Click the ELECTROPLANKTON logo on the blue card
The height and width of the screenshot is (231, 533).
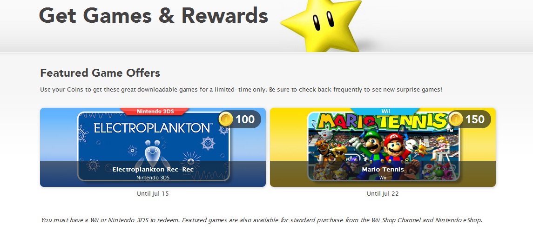coord(153,128)
